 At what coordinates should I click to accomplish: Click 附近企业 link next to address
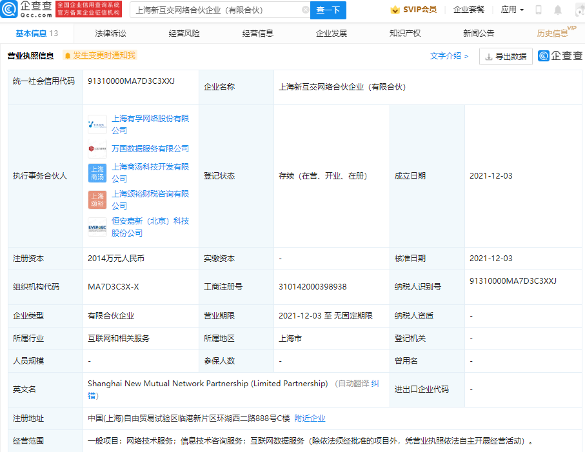pos(310,418)
